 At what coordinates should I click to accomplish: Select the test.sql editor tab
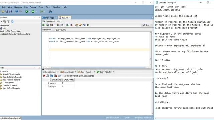coord(65,18)
